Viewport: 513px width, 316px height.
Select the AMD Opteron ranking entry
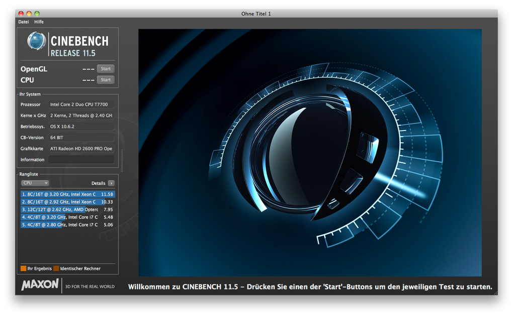pos(67,209)
